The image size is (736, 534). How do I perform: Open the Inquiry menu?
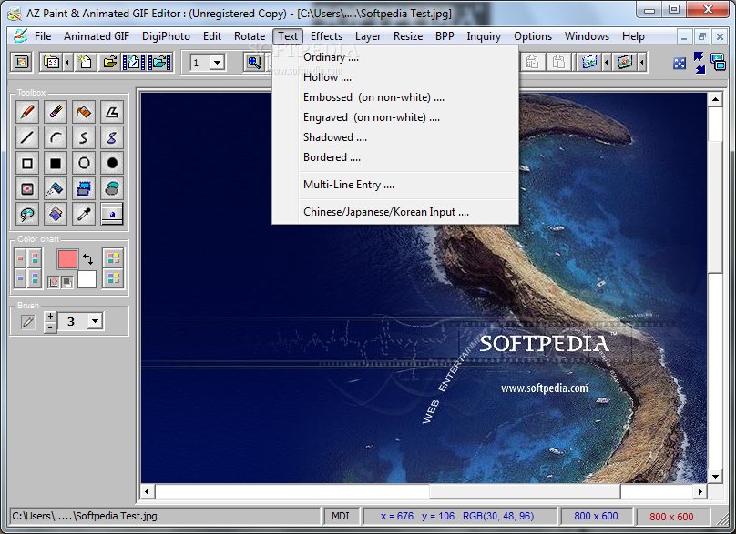[x=484, y=36]
